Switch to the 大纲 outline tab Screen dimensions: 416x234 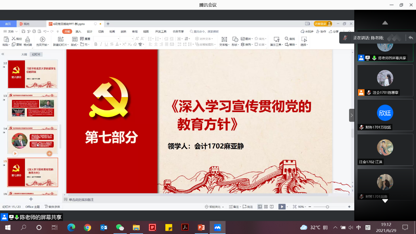24,54
